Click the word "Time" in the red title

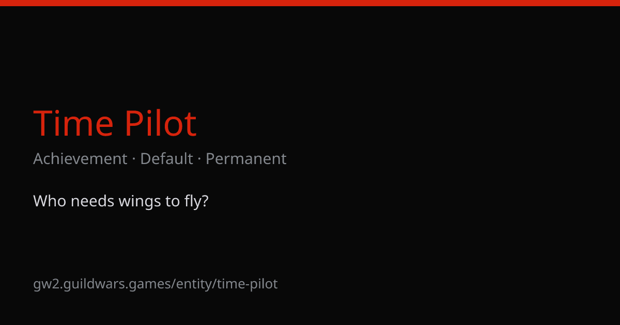point(73,124)
